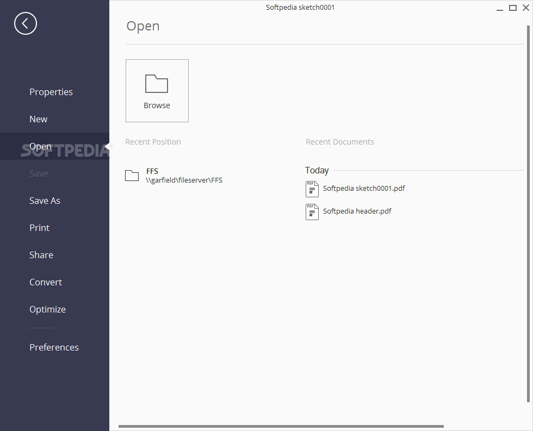Open the Print section
533x431 pixels.
(x=39, y=228)
